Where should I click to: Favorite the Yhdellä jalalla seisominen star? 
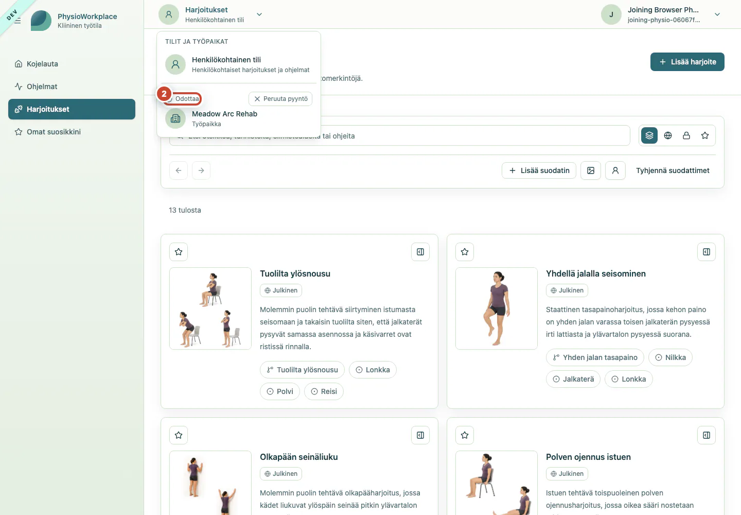pyautogui.click(x=465, y=252)
